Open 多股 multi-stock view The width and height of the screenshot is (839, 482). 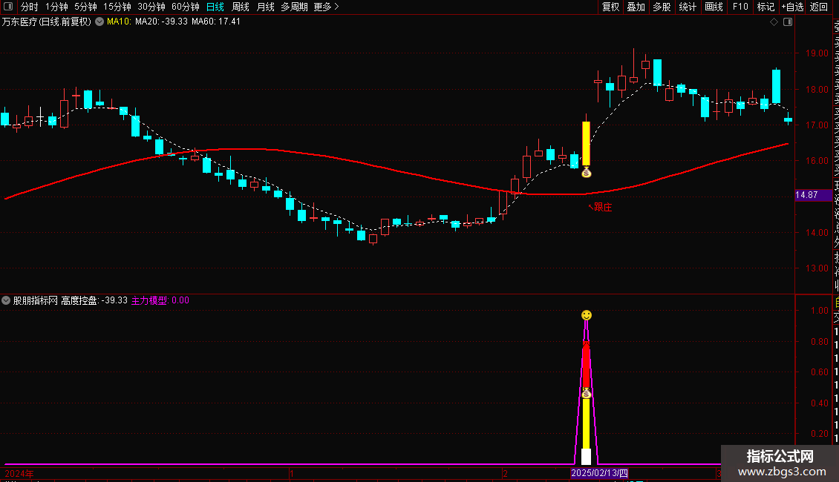pos(662,7)
